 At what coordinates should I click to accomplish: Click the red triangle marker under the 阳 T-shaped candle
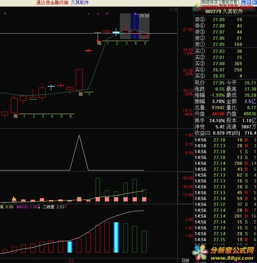(98, 40)
